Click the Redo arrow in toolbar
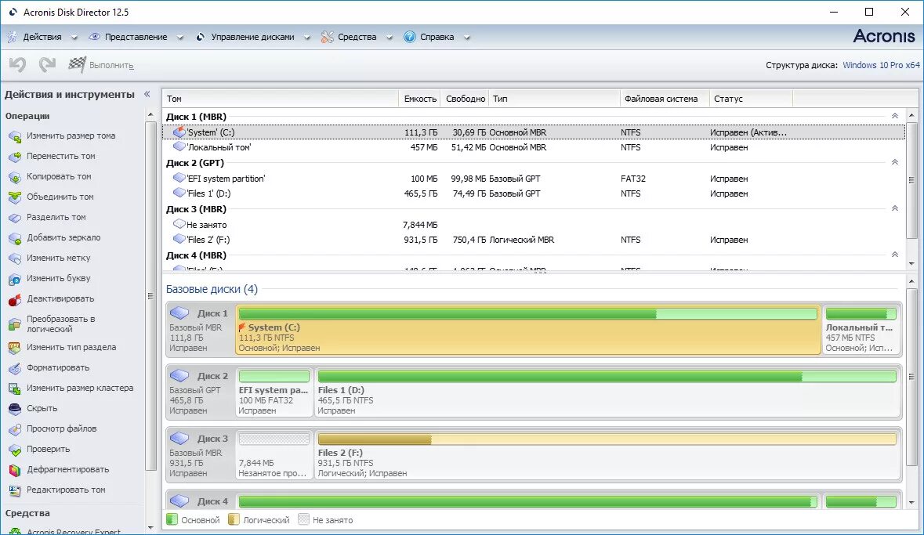This screenshot has height=535, width=924. 47,64
